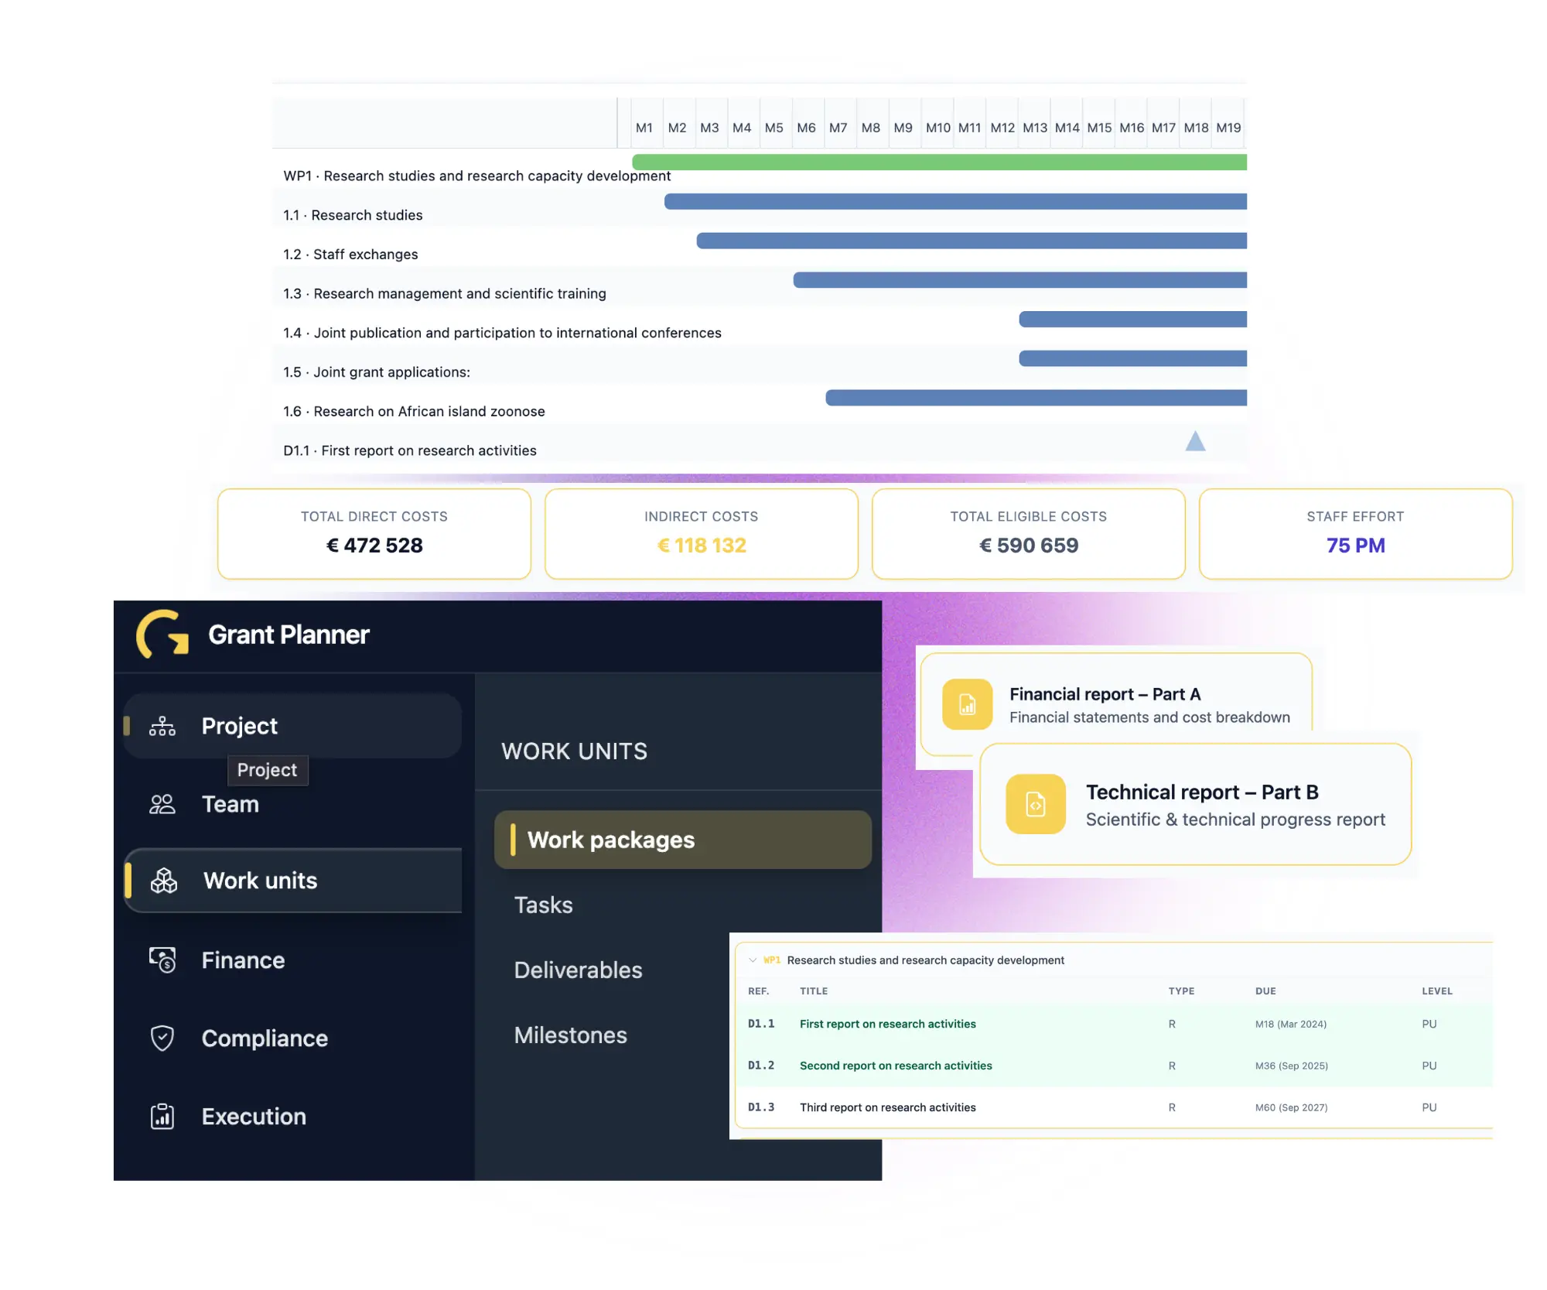Click the Work units cubes icon
Screen dimensions: 1547x1290
pyautogui.click(x=164, y=881)
